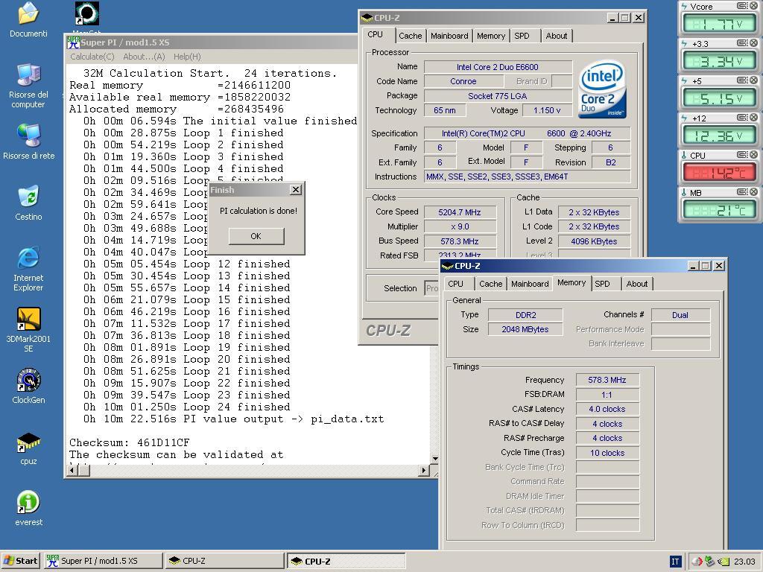Click the Level 2 cache value '4096 KBytes'
The image size is (763, 572).
pyautogui.click(x=594, y=241)
